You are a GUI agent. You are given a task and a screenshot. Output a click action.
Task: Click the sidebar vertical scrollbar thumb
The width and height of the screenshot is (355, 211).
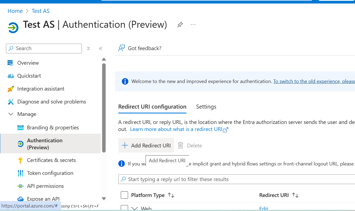point(104,108)
